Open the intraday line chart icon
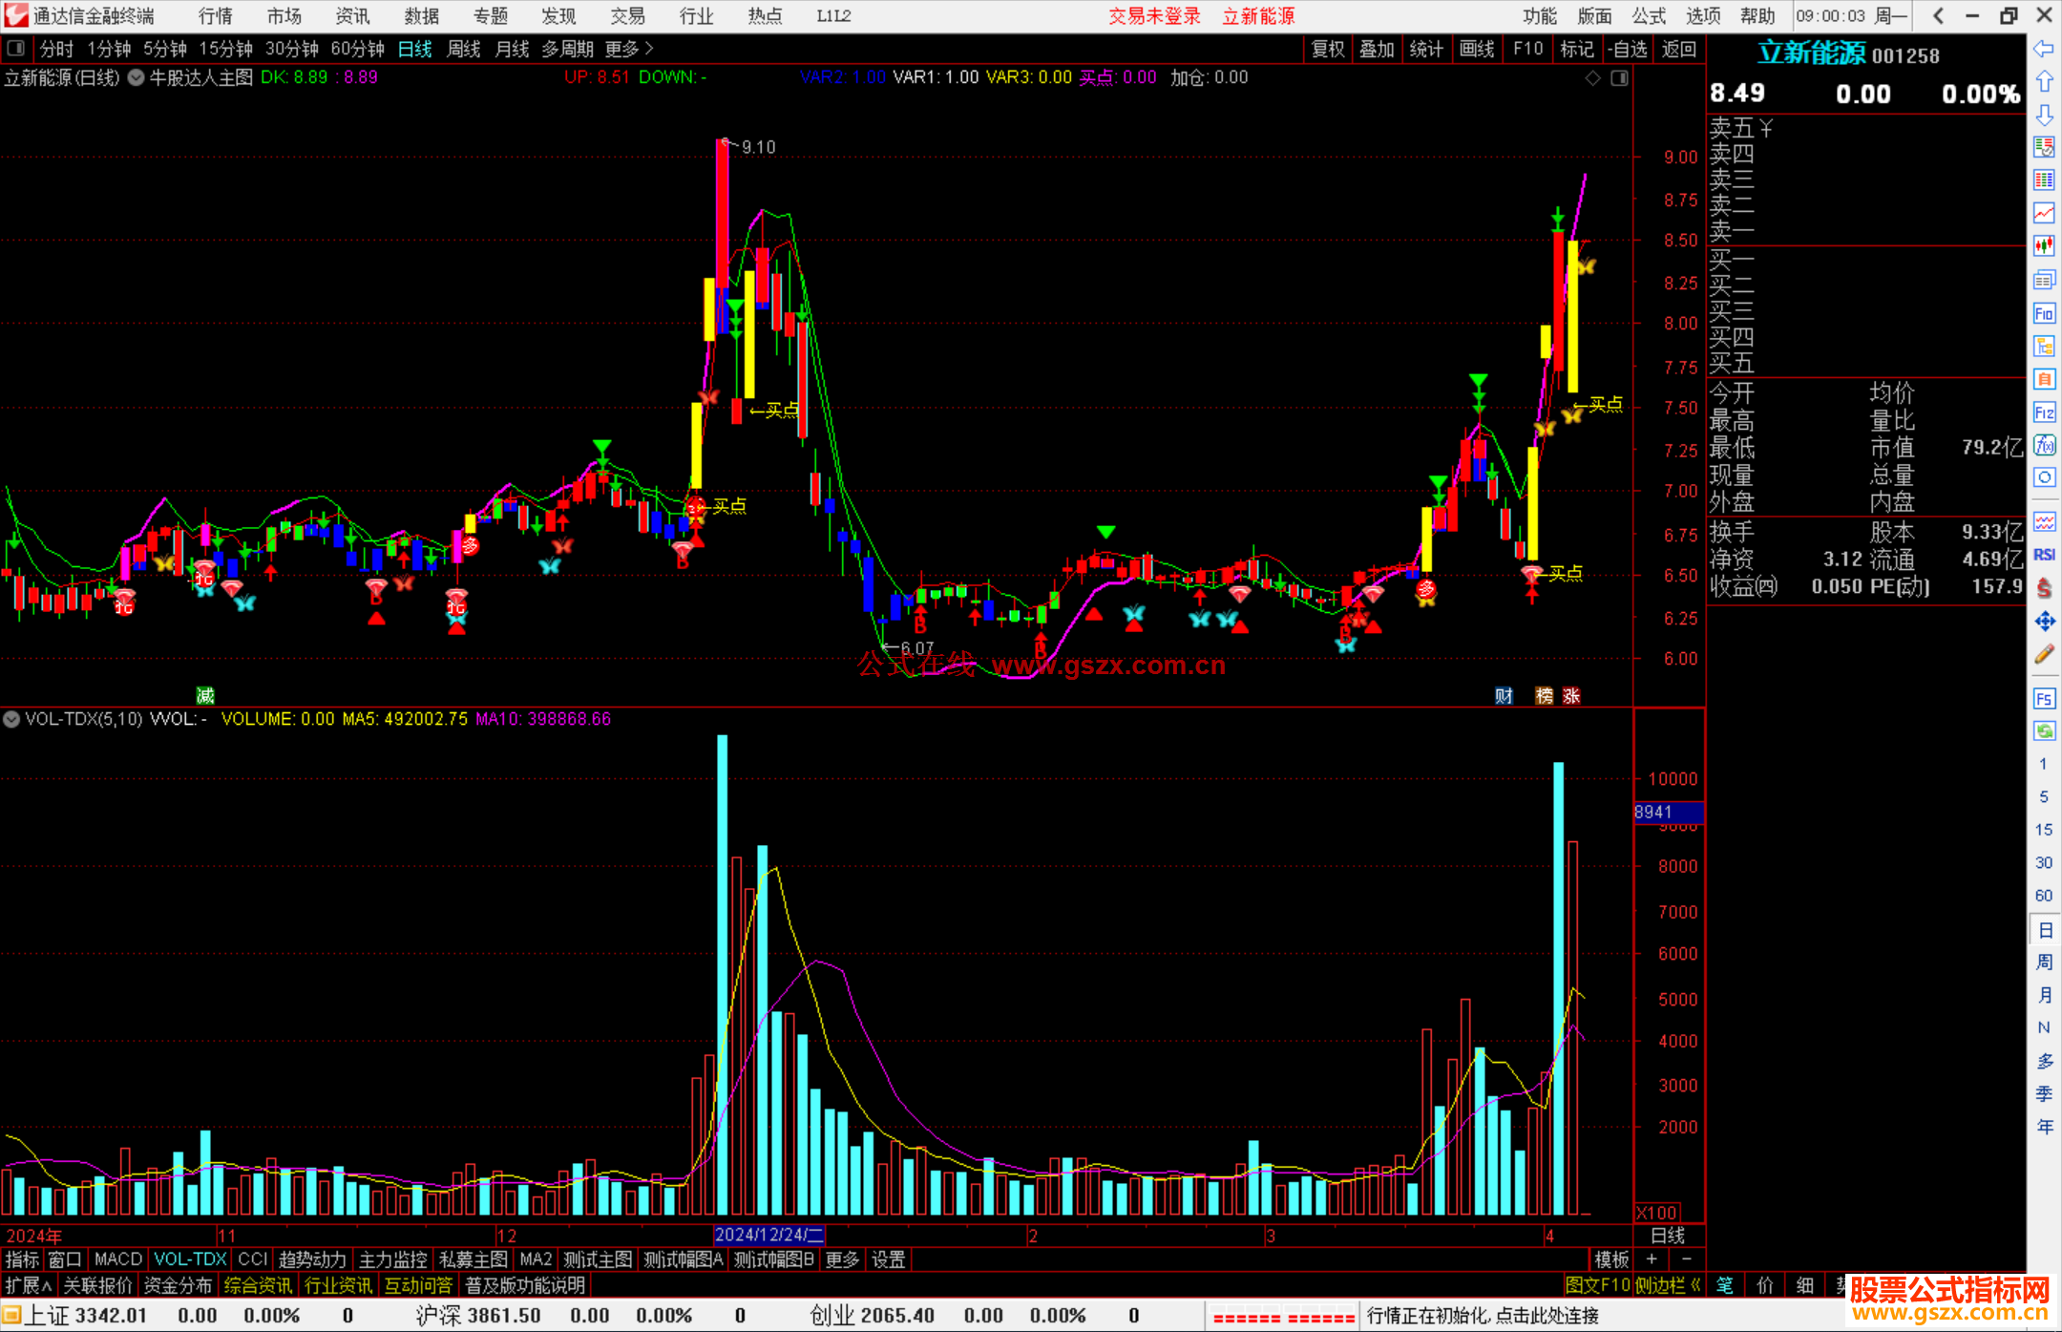 pos(2044,213)
